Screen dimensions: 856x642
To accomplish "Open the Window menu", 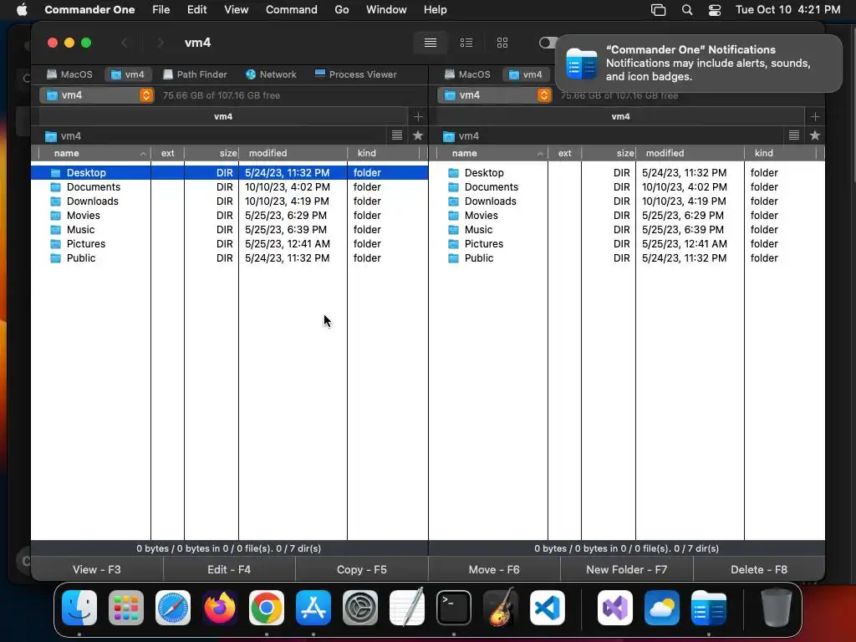I will (386, 9).
